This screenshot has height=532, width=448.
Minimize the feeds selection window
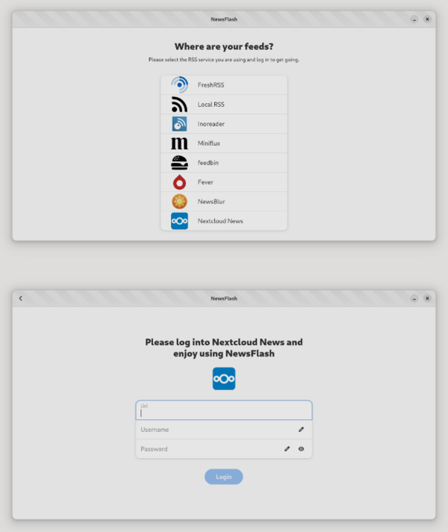click(414, 19)
